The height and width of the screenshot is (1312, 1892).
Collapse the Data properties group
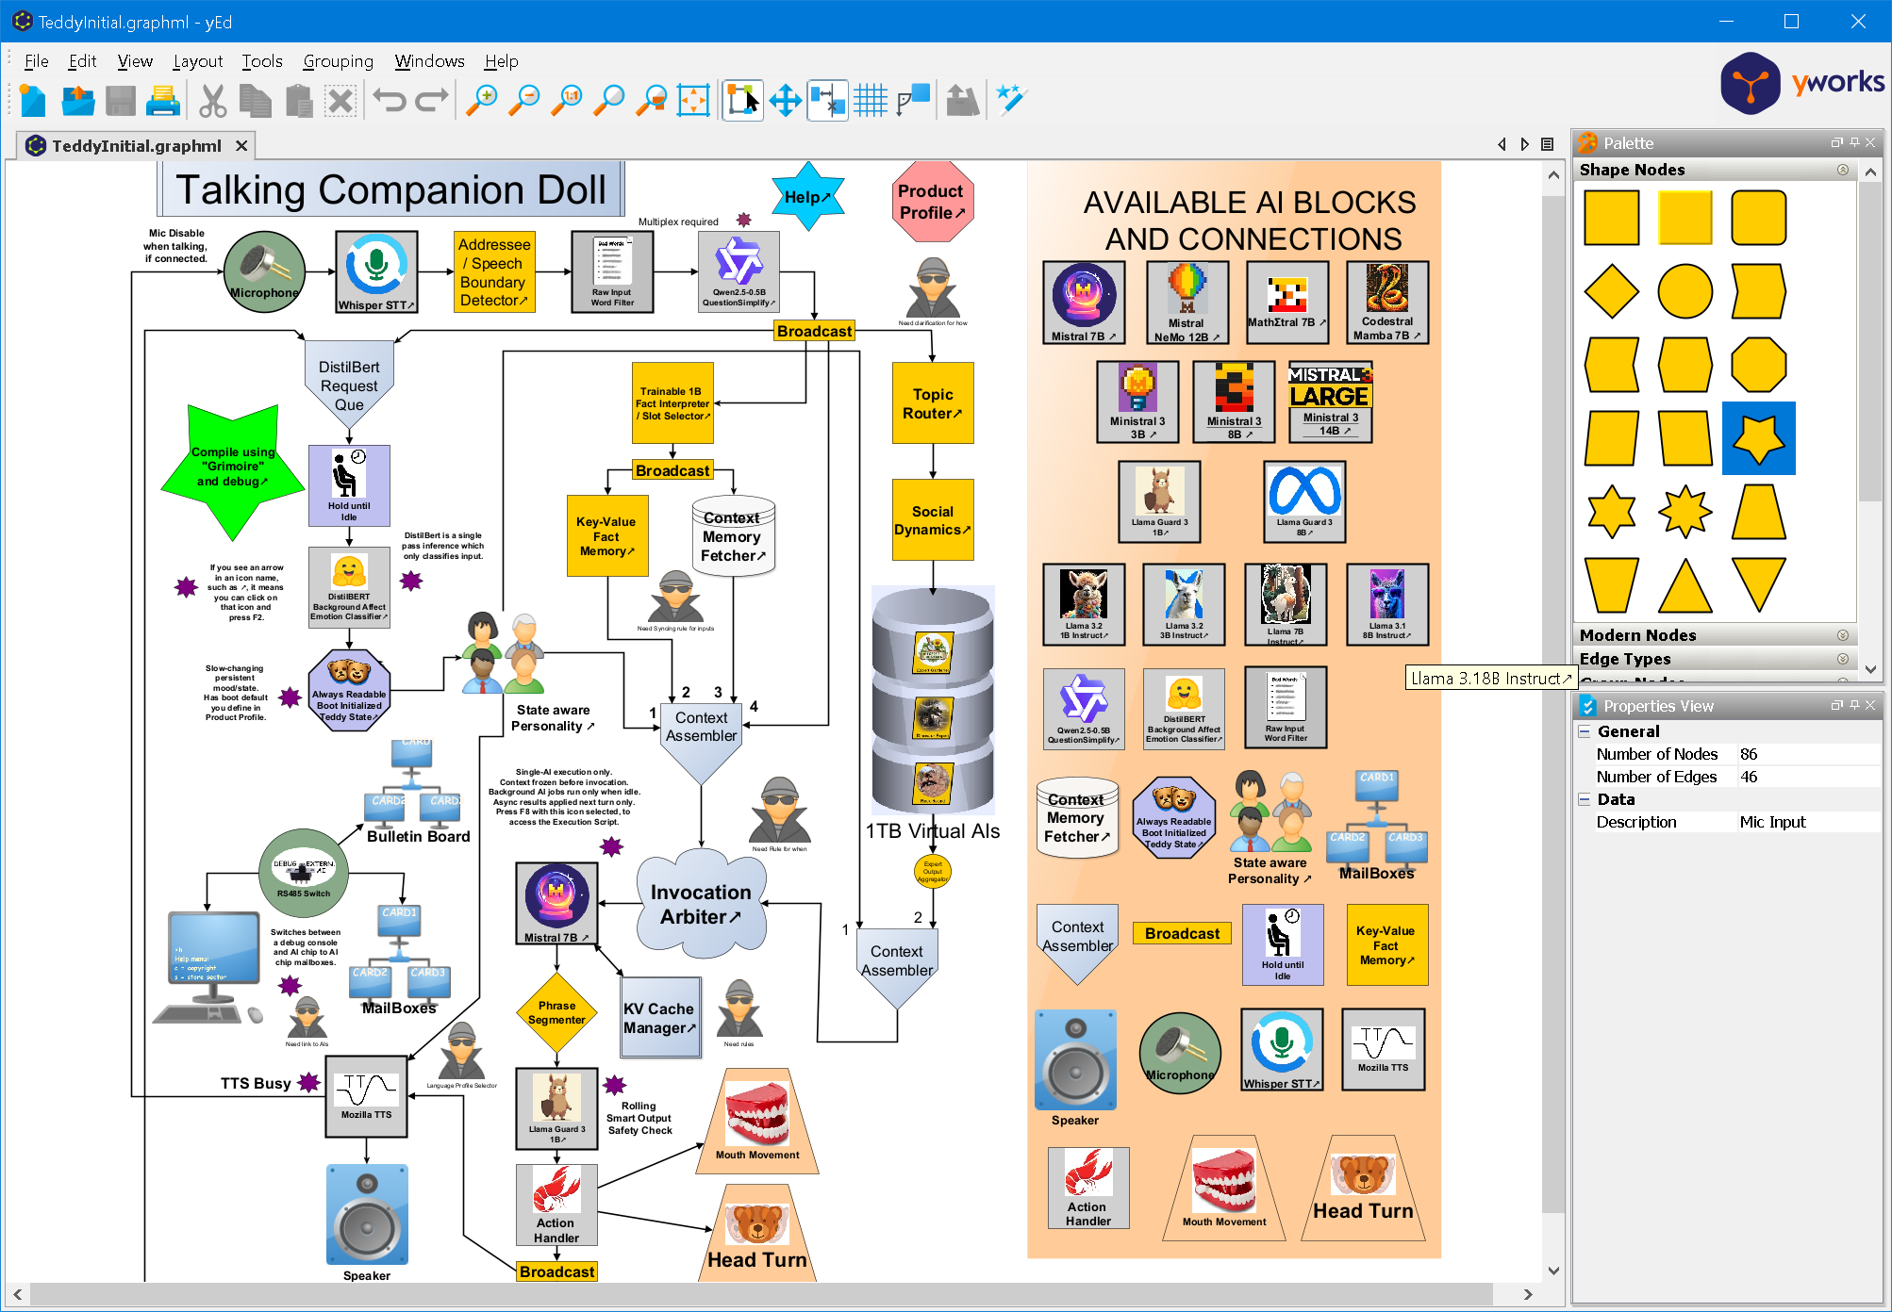pos(1585,799)
